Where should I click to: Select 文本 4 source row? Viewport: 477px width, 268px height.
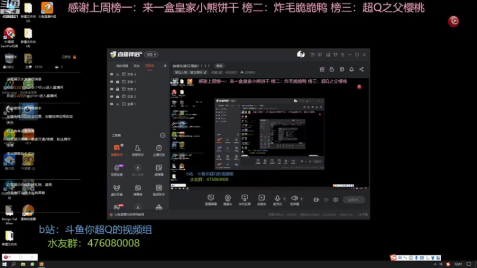coord(138,74)
